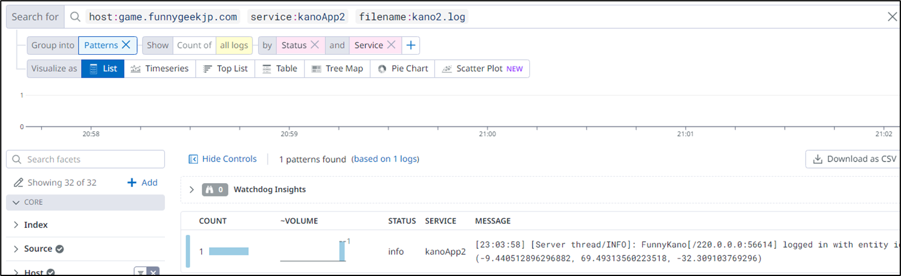Click the Hide Controls panel icon
The image size is (901, 276).
click(x=193, y=159)
